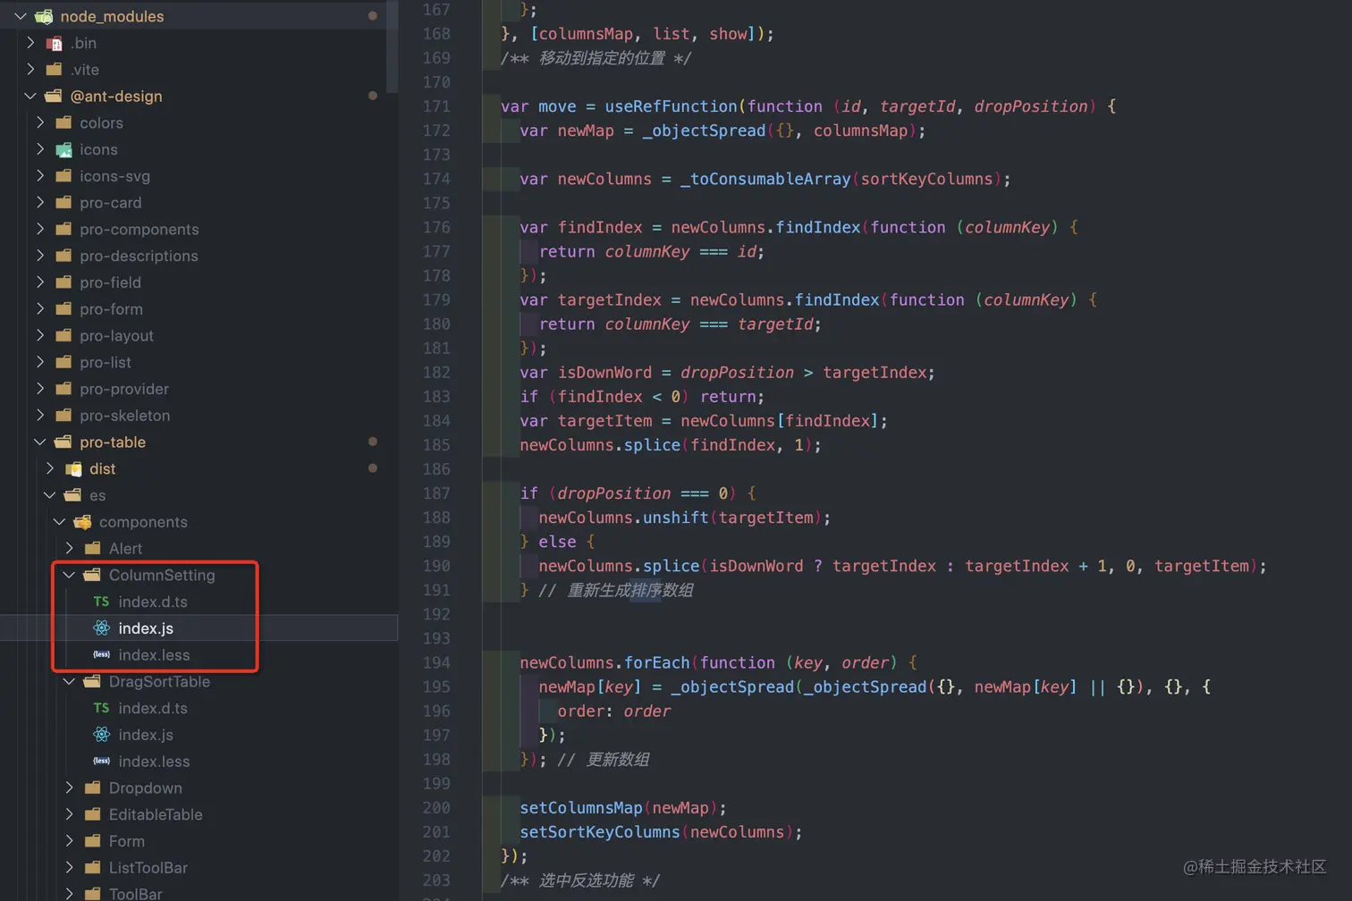
Task: Click the pro-provider folder icon
Action: pos(63,389)
